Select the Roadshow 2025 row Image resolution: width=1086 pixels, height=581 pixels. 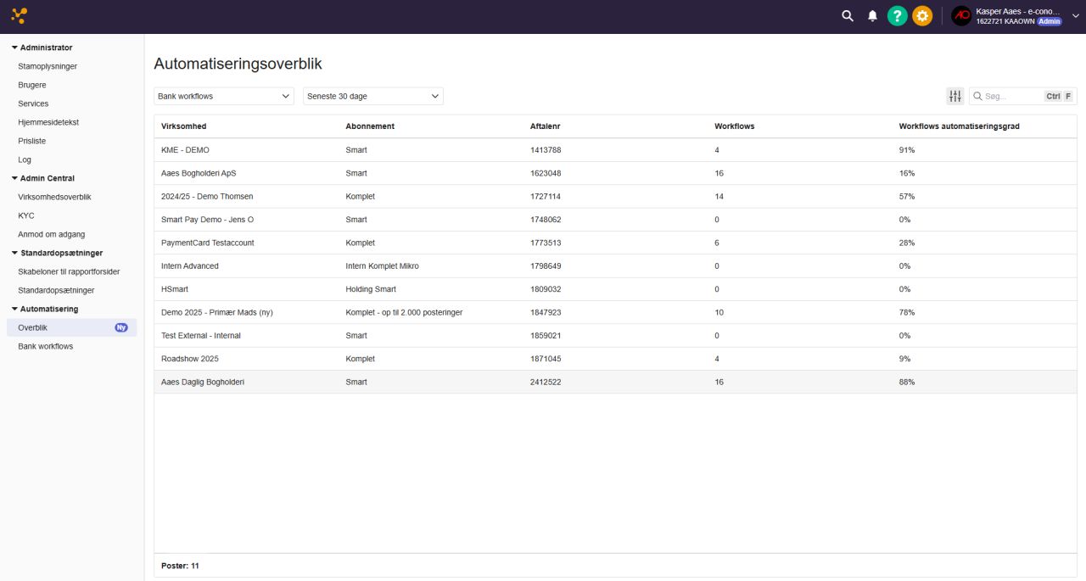[615, 359]
